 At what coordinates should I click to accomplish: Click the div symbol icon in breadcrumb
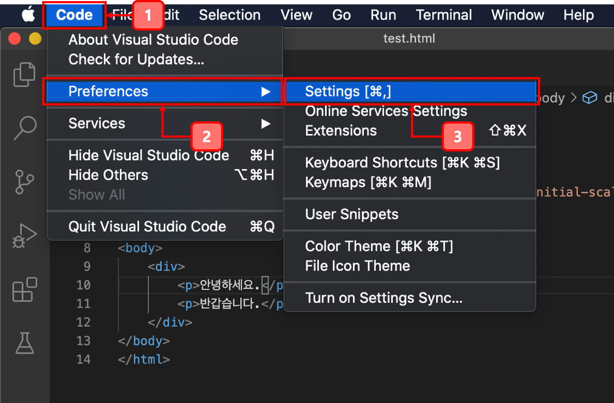click(590, 97)
